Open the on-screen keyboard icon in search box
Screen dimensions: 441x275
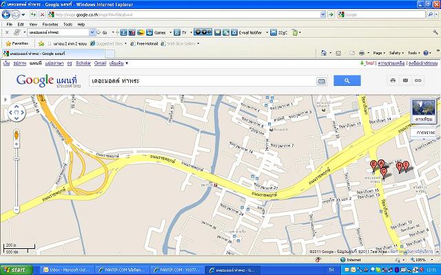pos(321,81)
